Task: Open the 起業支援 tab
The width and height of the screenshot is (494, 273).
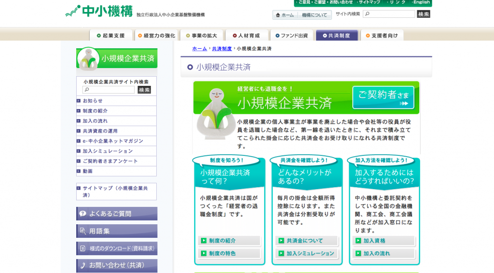Action: (111, 35)
